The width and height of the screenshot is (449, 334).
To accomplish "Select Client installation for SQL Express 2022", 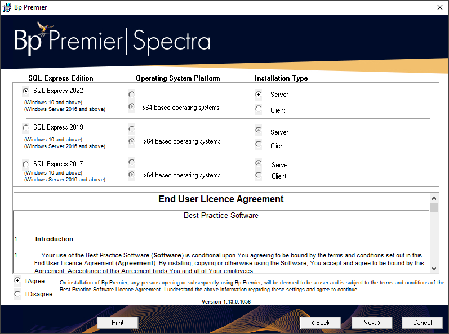I will 258,109.
